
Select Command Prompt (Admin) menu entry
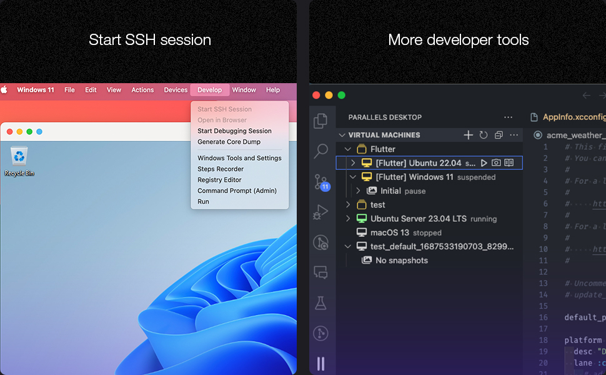click(237, 191)
